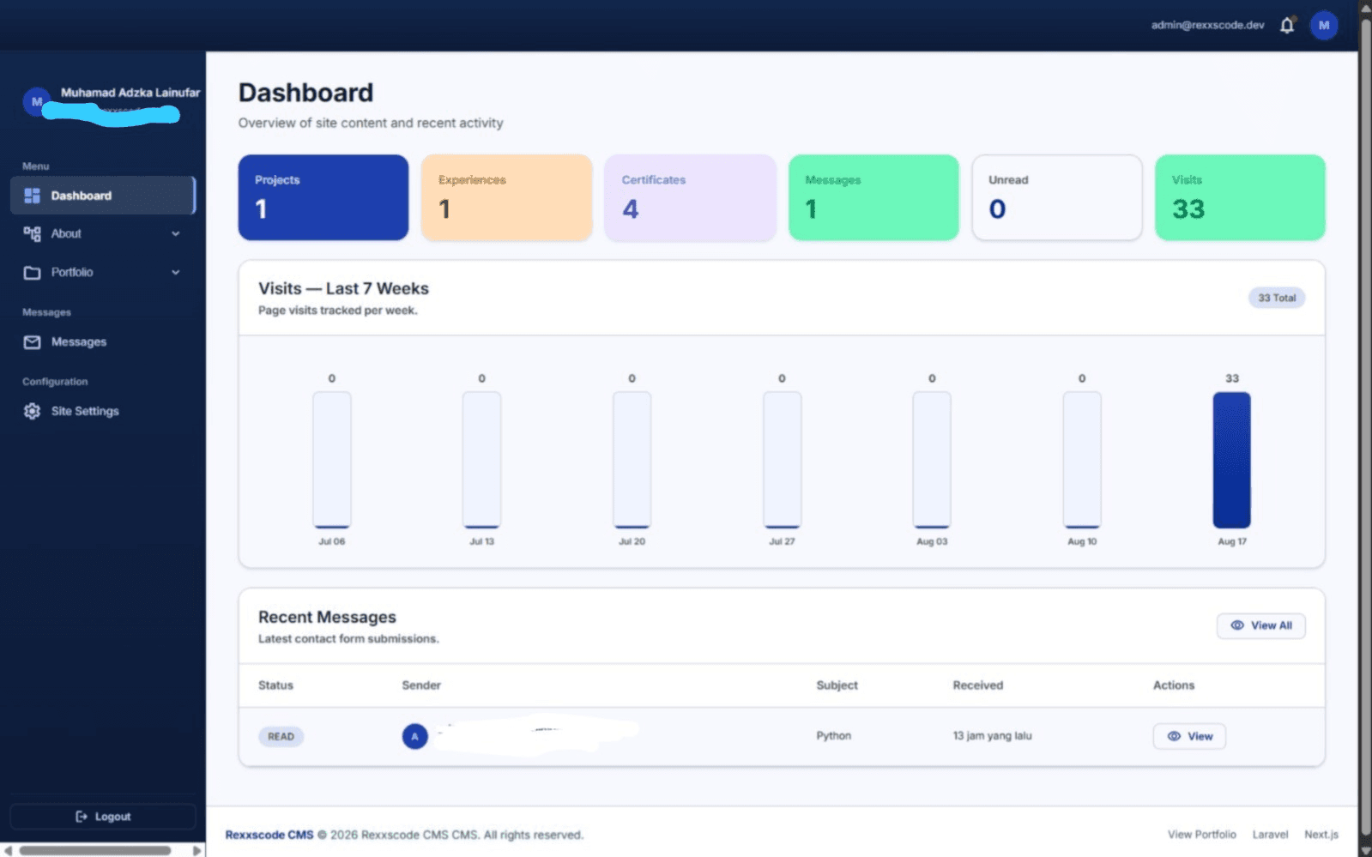
Task: Click the horizontal scrollbar under the sidebar
Action: point(94,850)
